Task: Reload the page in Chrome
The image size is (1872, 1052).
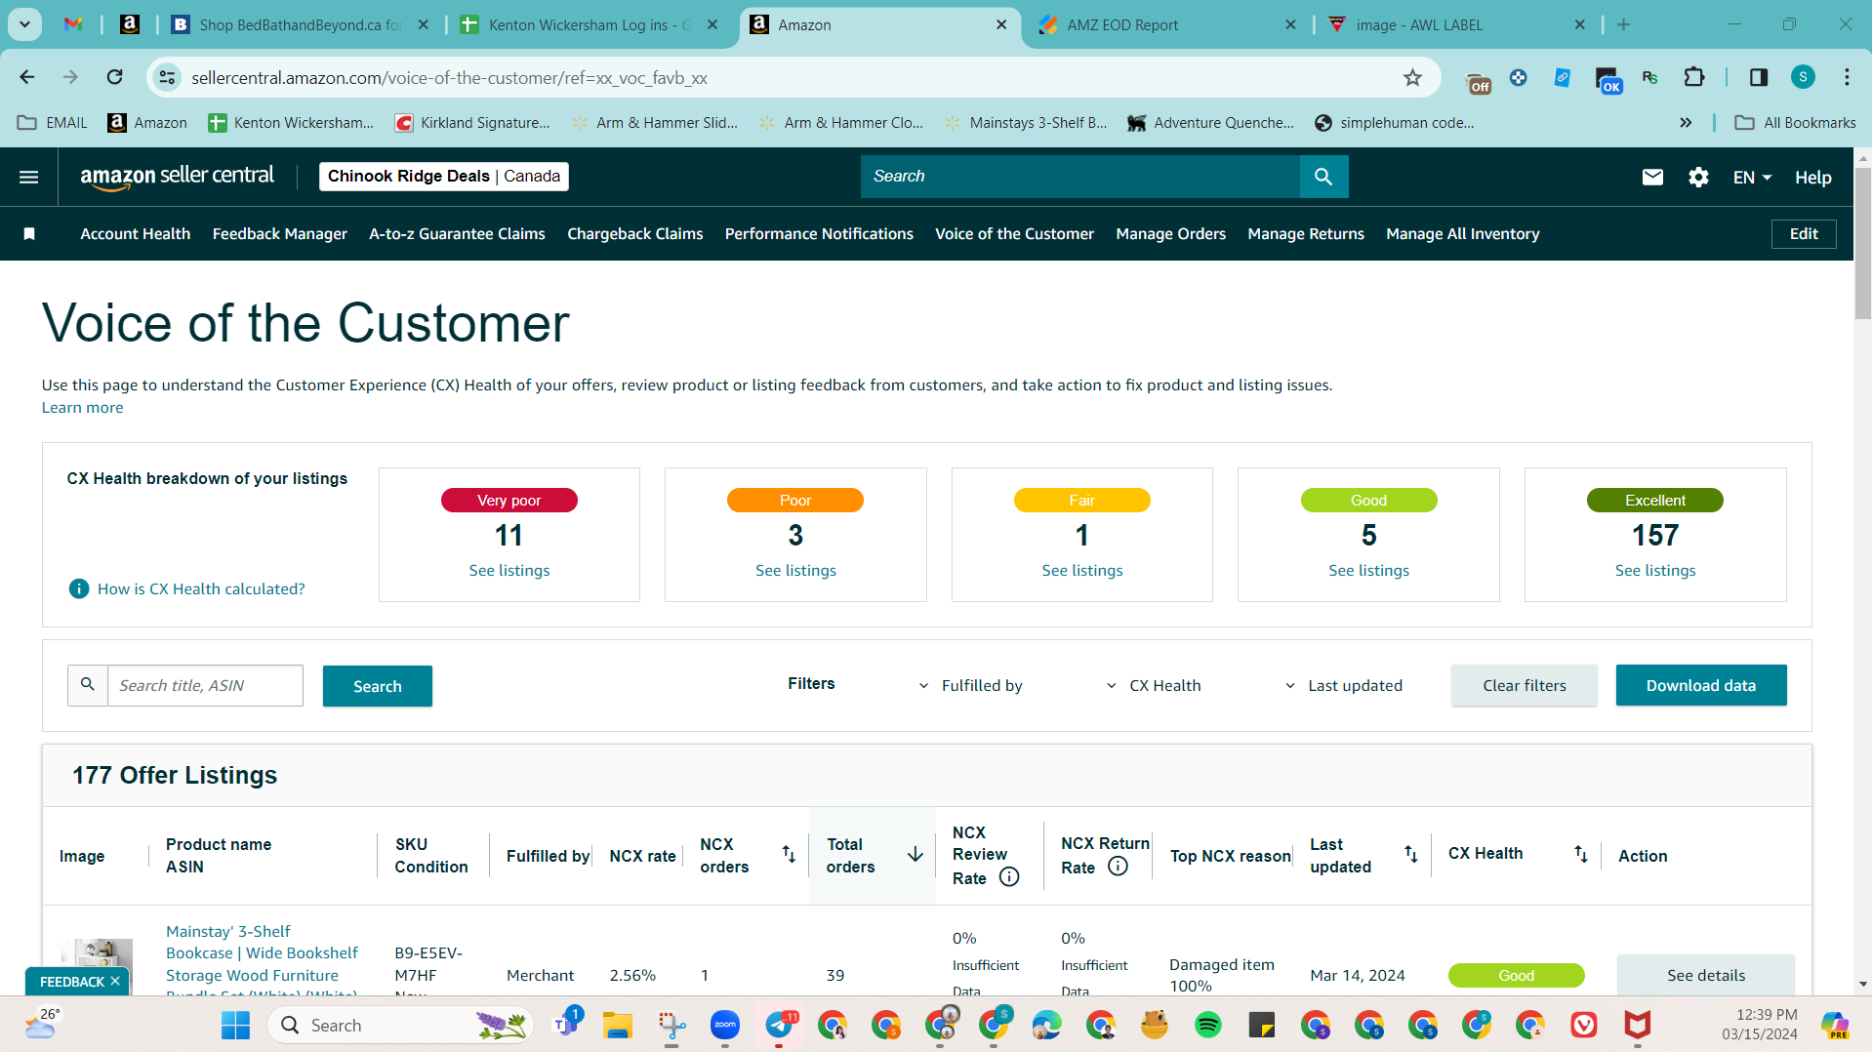Action: click(x=115, y=78)
